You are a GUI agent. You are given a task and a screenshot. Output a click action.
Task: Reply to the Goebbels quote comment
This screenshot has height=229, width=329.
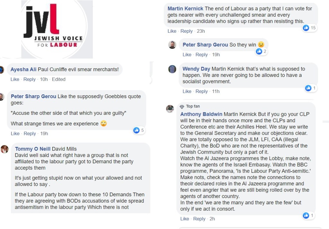coord(30,133)
